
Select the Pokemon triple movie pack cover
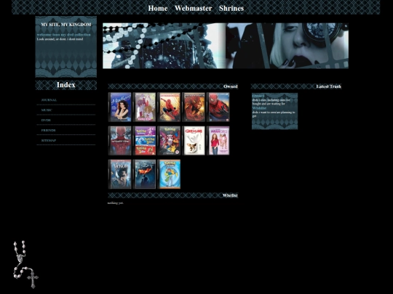pos(144,141)
